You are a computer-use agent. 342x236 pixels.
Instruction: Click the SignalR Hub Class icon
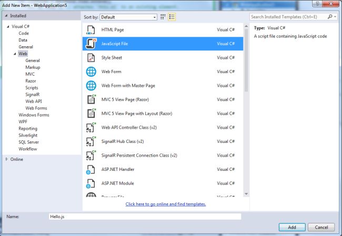point(91,141)
